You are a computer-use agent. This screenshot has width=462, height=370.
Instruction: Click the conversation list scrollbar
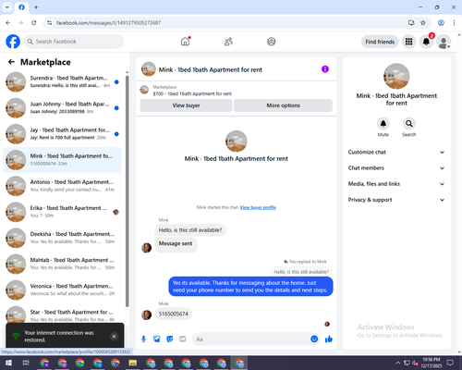coord(127,191)
